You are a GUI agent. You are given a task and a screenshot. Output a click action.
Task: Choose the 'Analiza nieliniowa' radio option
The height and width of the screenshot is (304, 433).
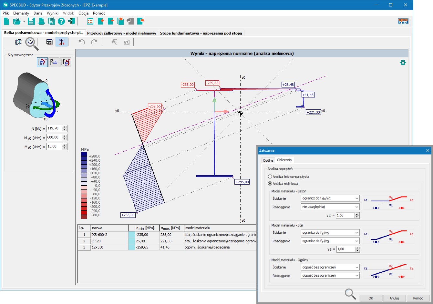click(x=270, y=184)
